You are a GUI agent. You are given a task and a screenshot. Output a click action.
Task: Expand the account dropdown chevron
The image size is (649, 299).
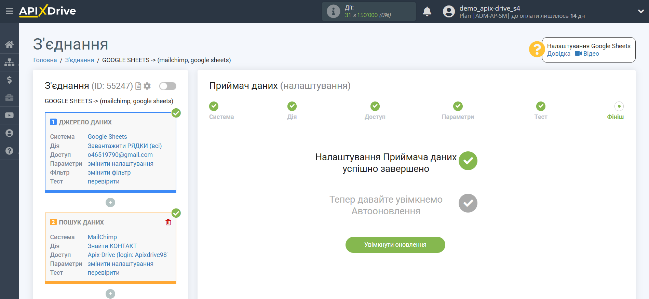tap(641, 11)
